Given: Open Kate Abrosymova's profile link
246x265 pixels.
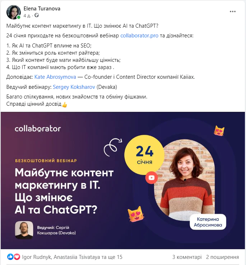Looking at the screenshot, I should 55,77.
